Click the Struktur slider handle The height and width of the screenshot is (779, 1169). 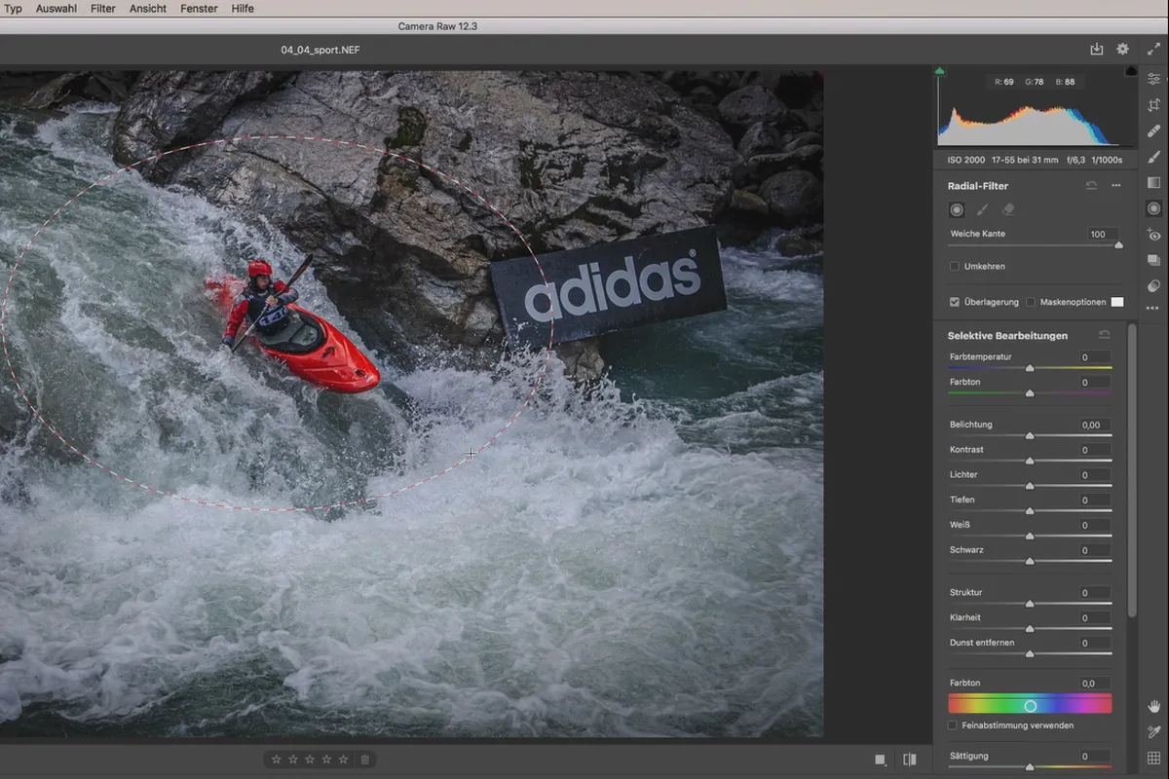coord(1030,604)
